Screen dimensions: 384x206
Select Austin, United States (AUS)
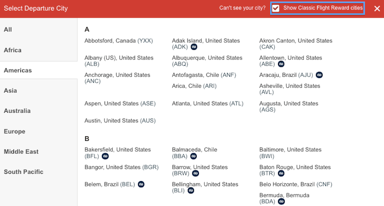120,121
